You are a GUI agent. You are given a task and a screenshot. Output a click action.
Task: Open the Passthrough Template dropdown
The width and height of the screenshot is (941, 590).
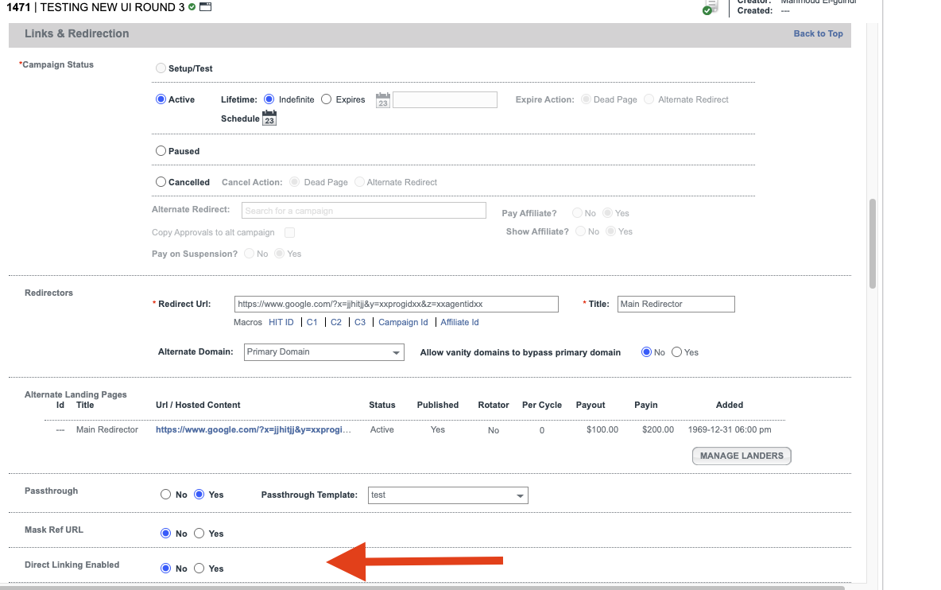coord(447,495)
